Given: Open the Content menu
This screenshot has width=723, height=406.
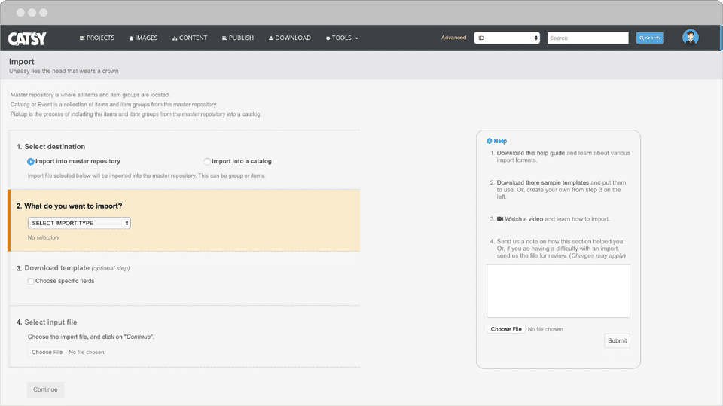Looking at the screenshot, I should [x=190, y=38].
